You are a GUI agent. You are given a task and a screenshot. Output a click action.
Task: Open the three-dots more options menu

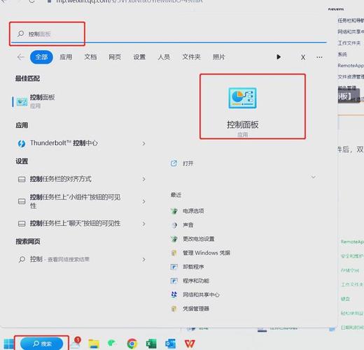coord(319,57)
